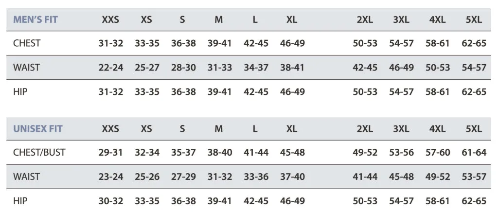Select the 5XL column header in Men's Fit
The width and height of the screenshot is (498, 214).
coord(474,19)
